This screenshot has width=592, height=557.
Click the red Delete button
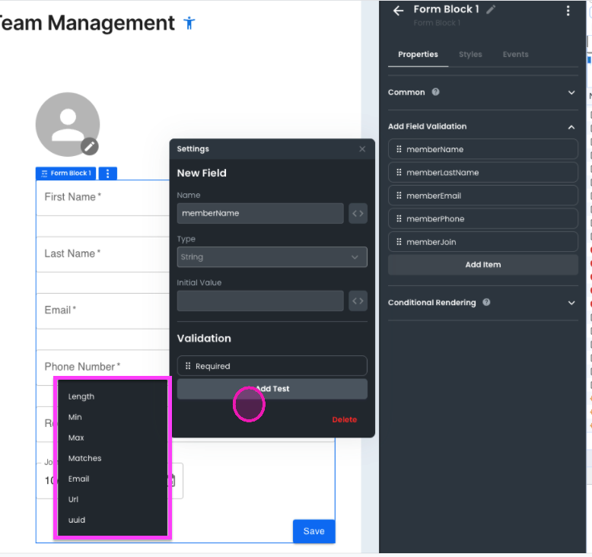(344, 420)
